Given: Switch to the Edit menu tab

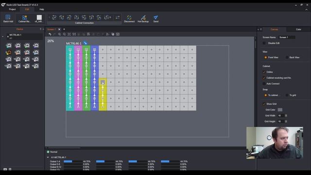Looking at the screenshot, I should coord(27,9).
